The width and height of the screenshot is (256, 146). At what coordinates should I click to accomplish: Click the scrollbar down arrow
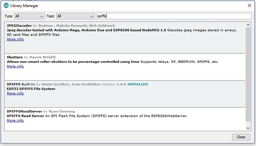click(x=248, y=128)
